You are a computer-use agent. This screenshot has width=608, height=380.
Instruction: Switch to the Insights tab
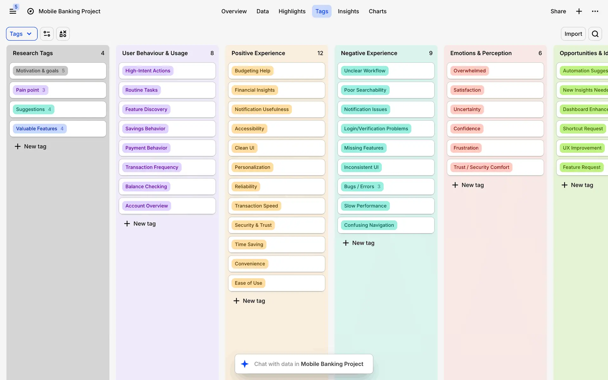tap(348, 11)
